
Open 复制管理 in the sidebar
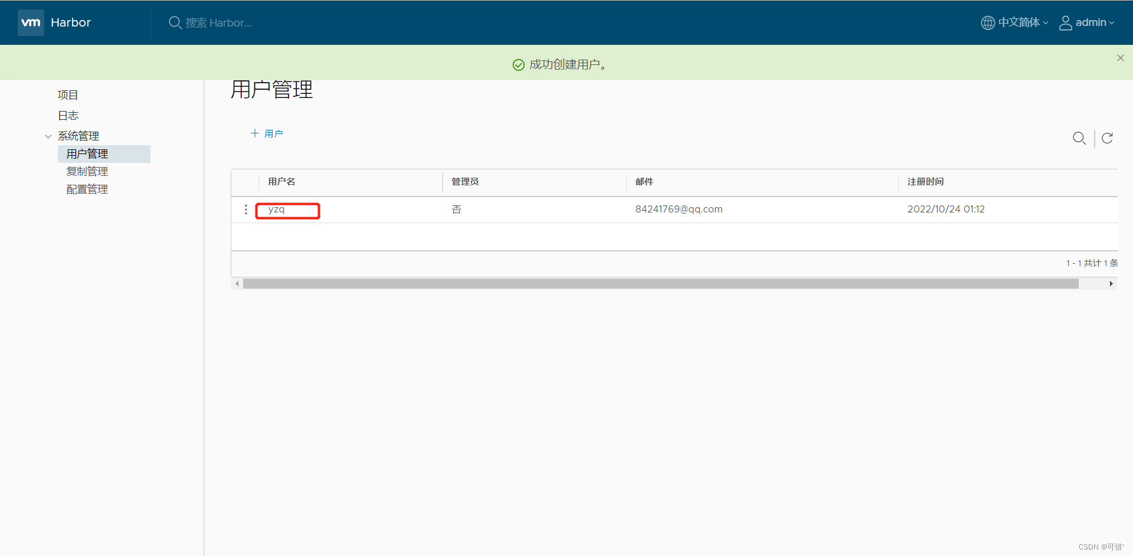[87, 171]
